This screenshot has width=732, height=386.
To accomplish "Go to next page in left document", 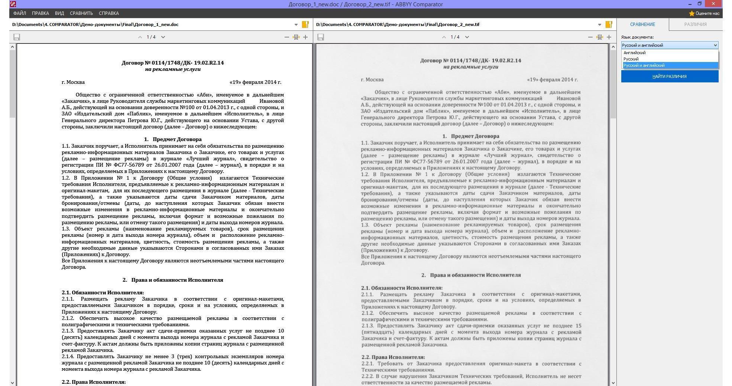I will 163,37.
